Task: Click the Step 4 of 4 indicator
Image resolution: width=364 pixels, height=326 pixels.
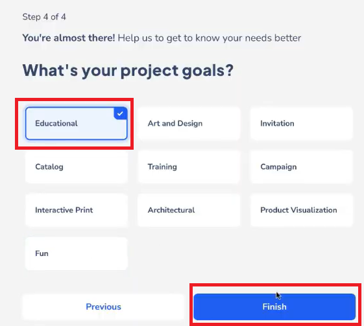Action: tap(44, 17)
